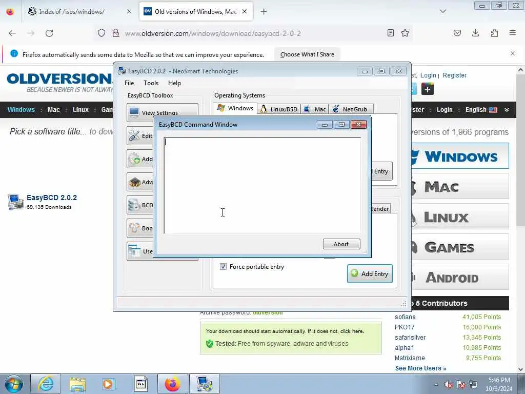Screen dimensions: 525x394
Task: Open Windows Media Player from taskbar
Action: [109, 384]
